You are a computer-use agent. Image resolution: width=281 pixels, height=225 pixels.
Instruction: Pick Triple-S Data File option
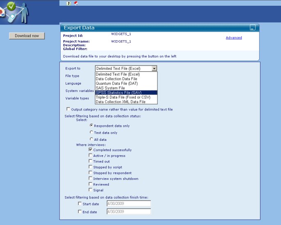tap(126, 97)
